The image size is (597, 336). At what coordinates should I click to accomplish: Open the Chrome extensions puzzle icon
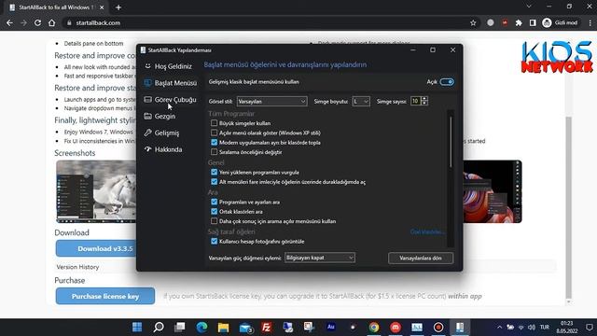tap(519, 22)
